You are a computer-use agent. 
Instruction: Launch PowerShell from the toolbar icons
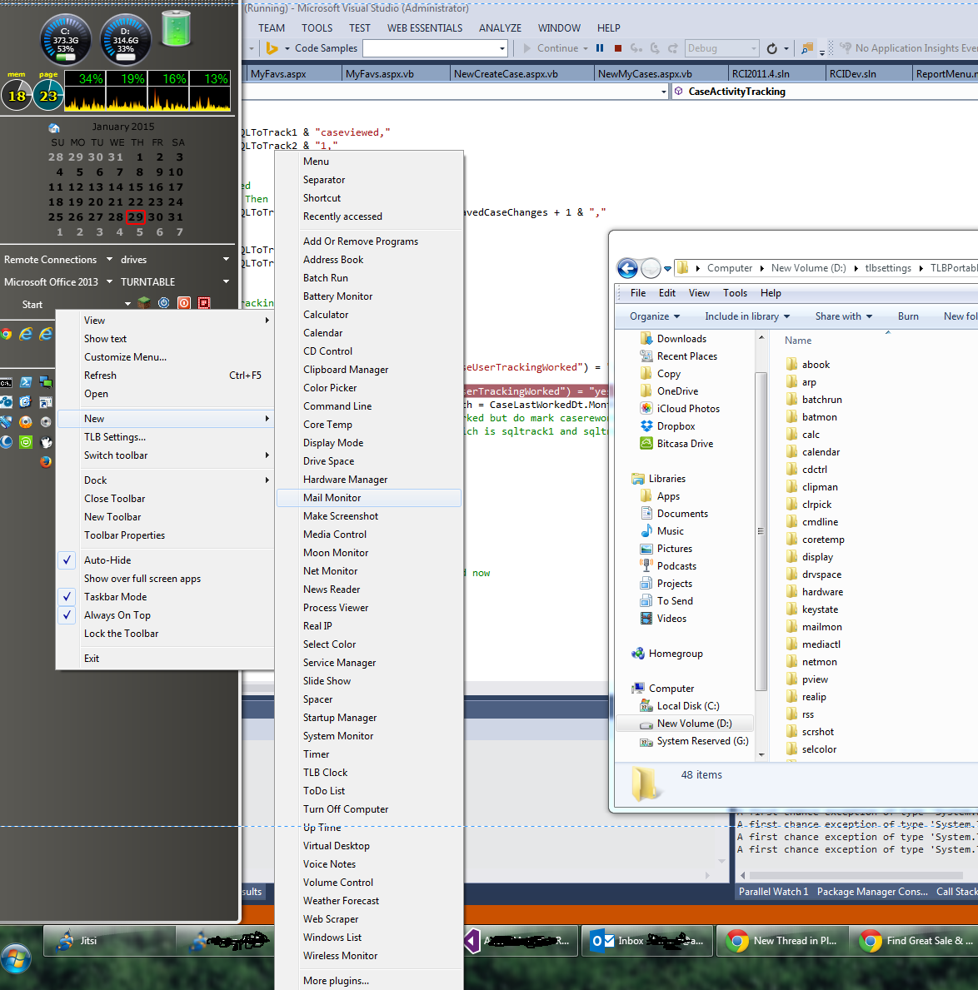coord(26,382)
